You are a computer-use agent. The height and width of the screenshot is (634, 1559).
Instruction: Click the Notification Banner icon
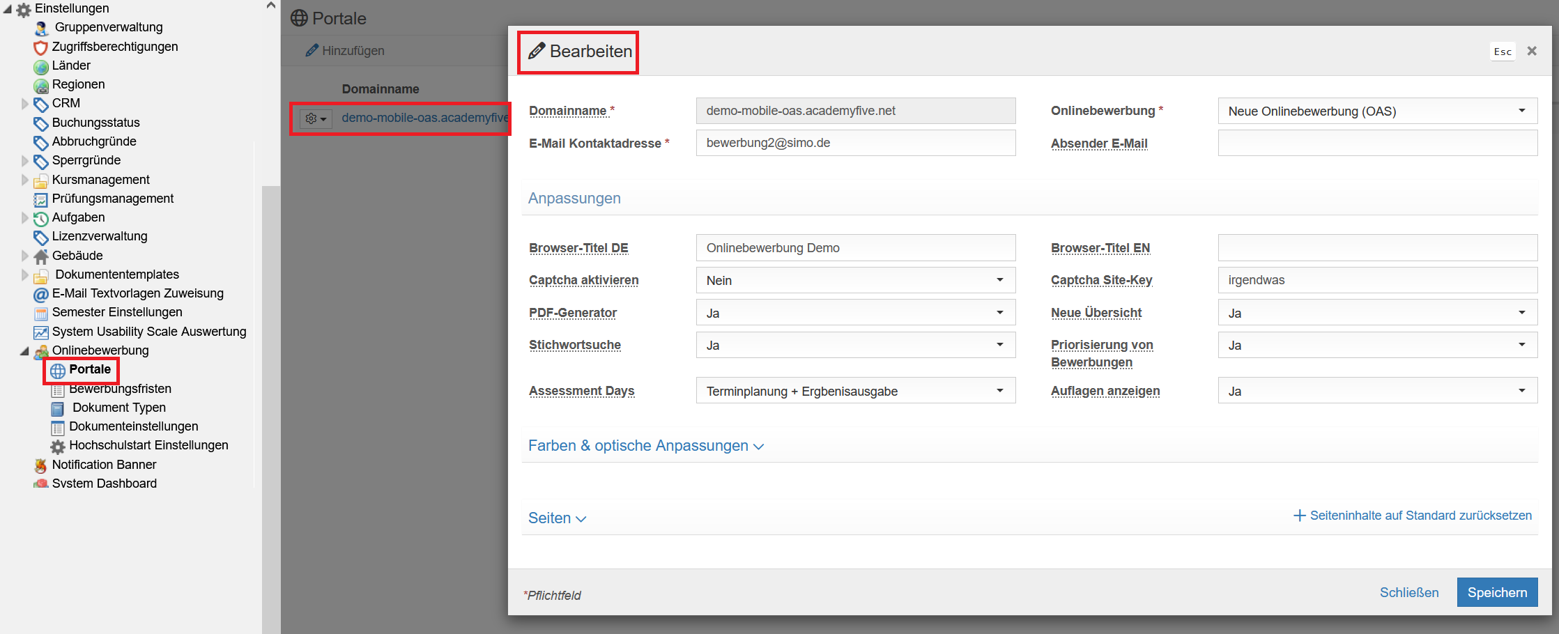click(x=41, y=465)
